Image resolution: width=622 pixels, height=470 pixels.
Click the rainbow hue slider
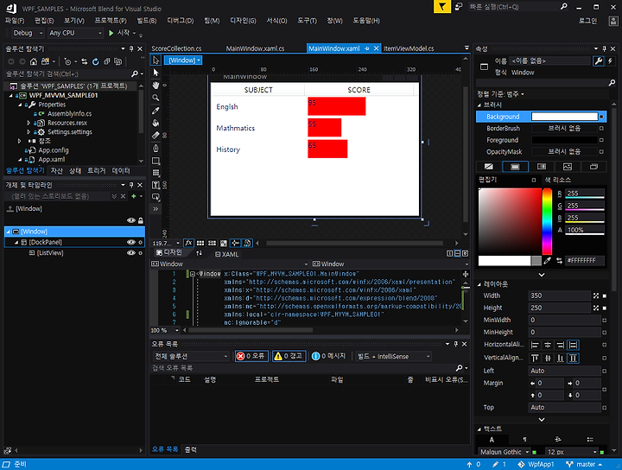(547, 221)
